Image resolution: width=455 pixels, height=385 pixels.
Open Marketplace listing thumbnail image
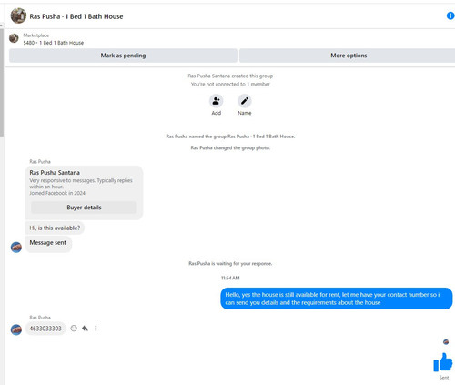(14, 38)
